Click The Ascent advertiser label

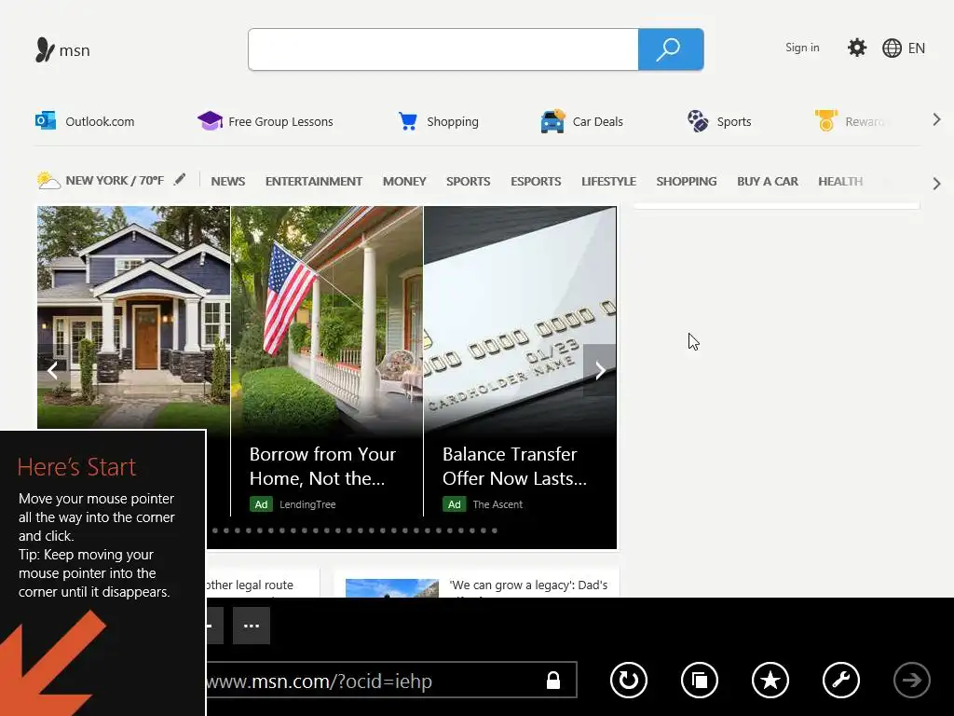click(497, 504)
